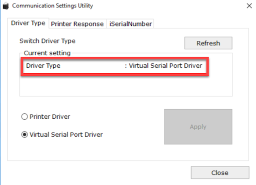Click the ': Virtual Serial Port Driver' current setting value
This screenshot has height=185, width=256.
coord(163,66)
